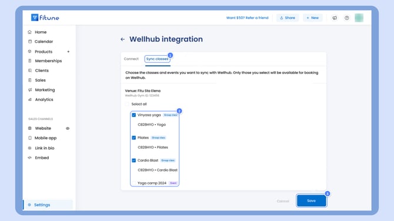
Task: Toggle the Website visibility eye icon
Action: (68, 128)
